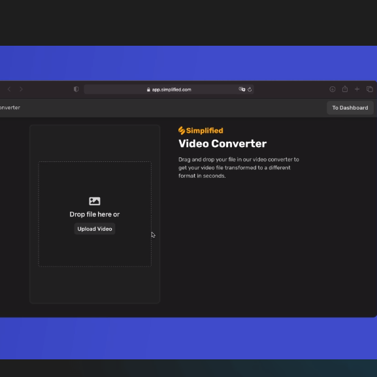Click the app.simplified.com address bar
The image size is (377, 377).
coord(169,90)
